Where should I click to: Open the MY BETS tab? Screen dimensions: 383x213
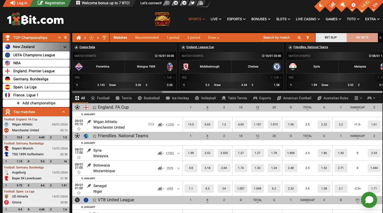click(x=362, y=38)
